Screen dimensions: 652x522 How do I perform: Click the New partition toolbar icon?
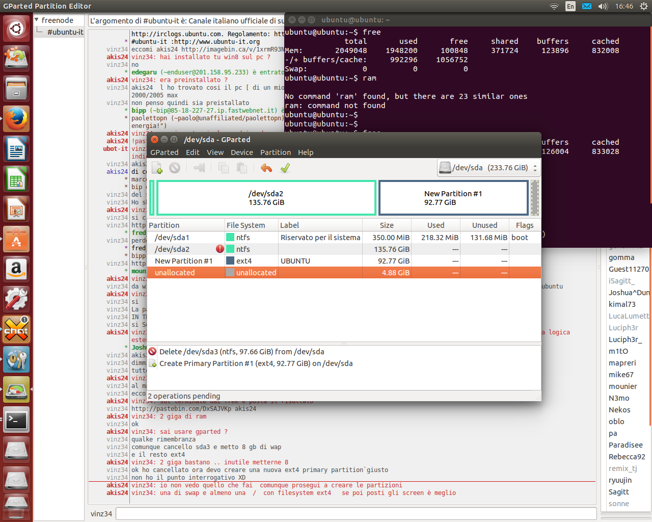pyautogui.click(x=157, y=168)
